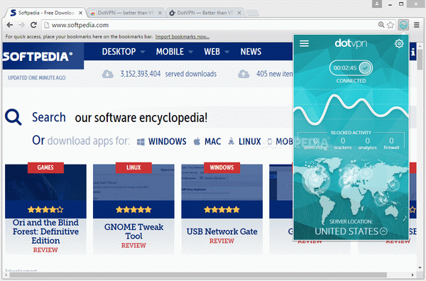Close the Softpedia tab
This screenshot has width=426, height=281.
click(x=81, y=13)
